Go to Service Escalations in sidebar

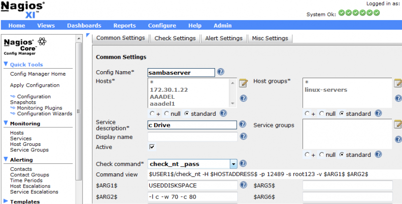click(x=34, y=192)
